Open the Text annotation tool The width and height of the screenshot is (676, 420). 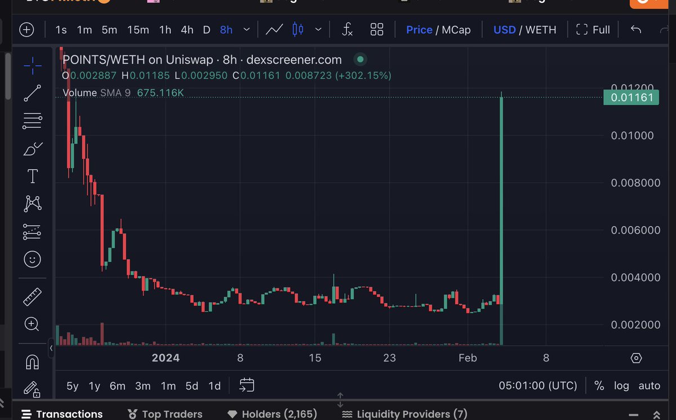[x=32, y=176]
